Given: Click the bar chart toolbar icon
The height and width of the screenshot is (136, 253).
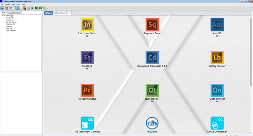Looking at the screenshot, I should 6,8.
